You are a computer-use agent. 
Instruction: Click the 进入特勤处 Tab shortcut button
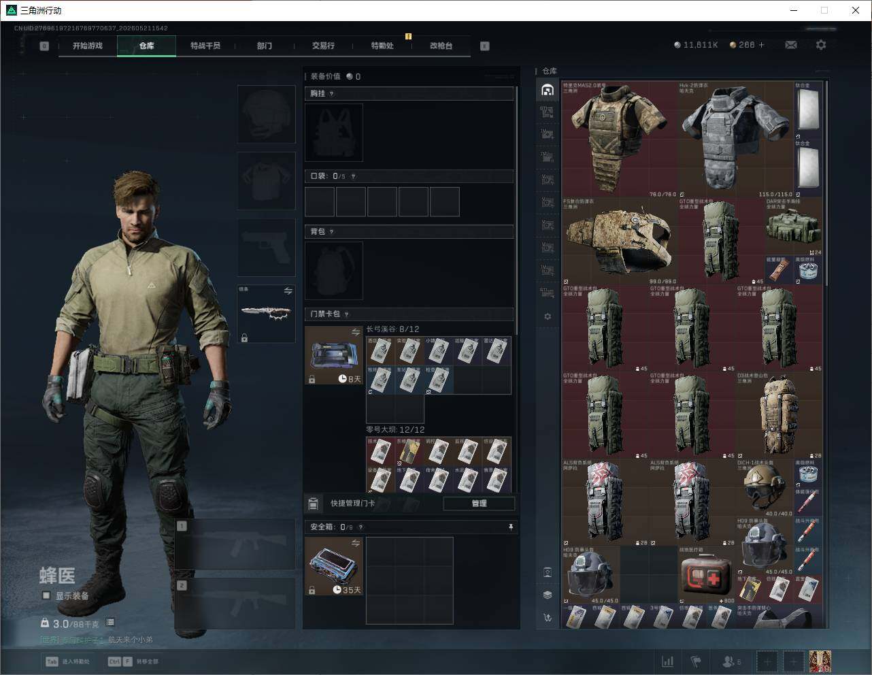(x=67, y=661)
